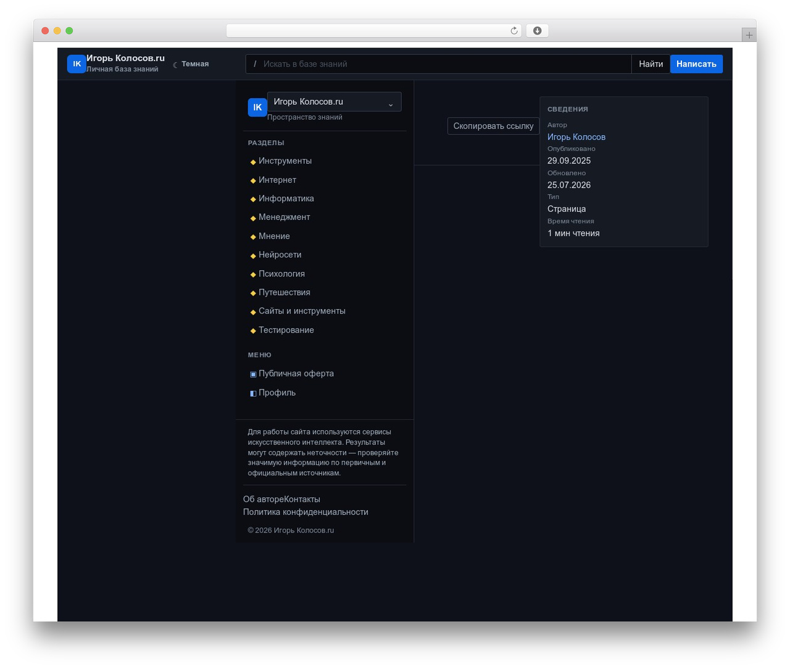Open the Мнение section
790x669 pixels.
click(274, 236)
